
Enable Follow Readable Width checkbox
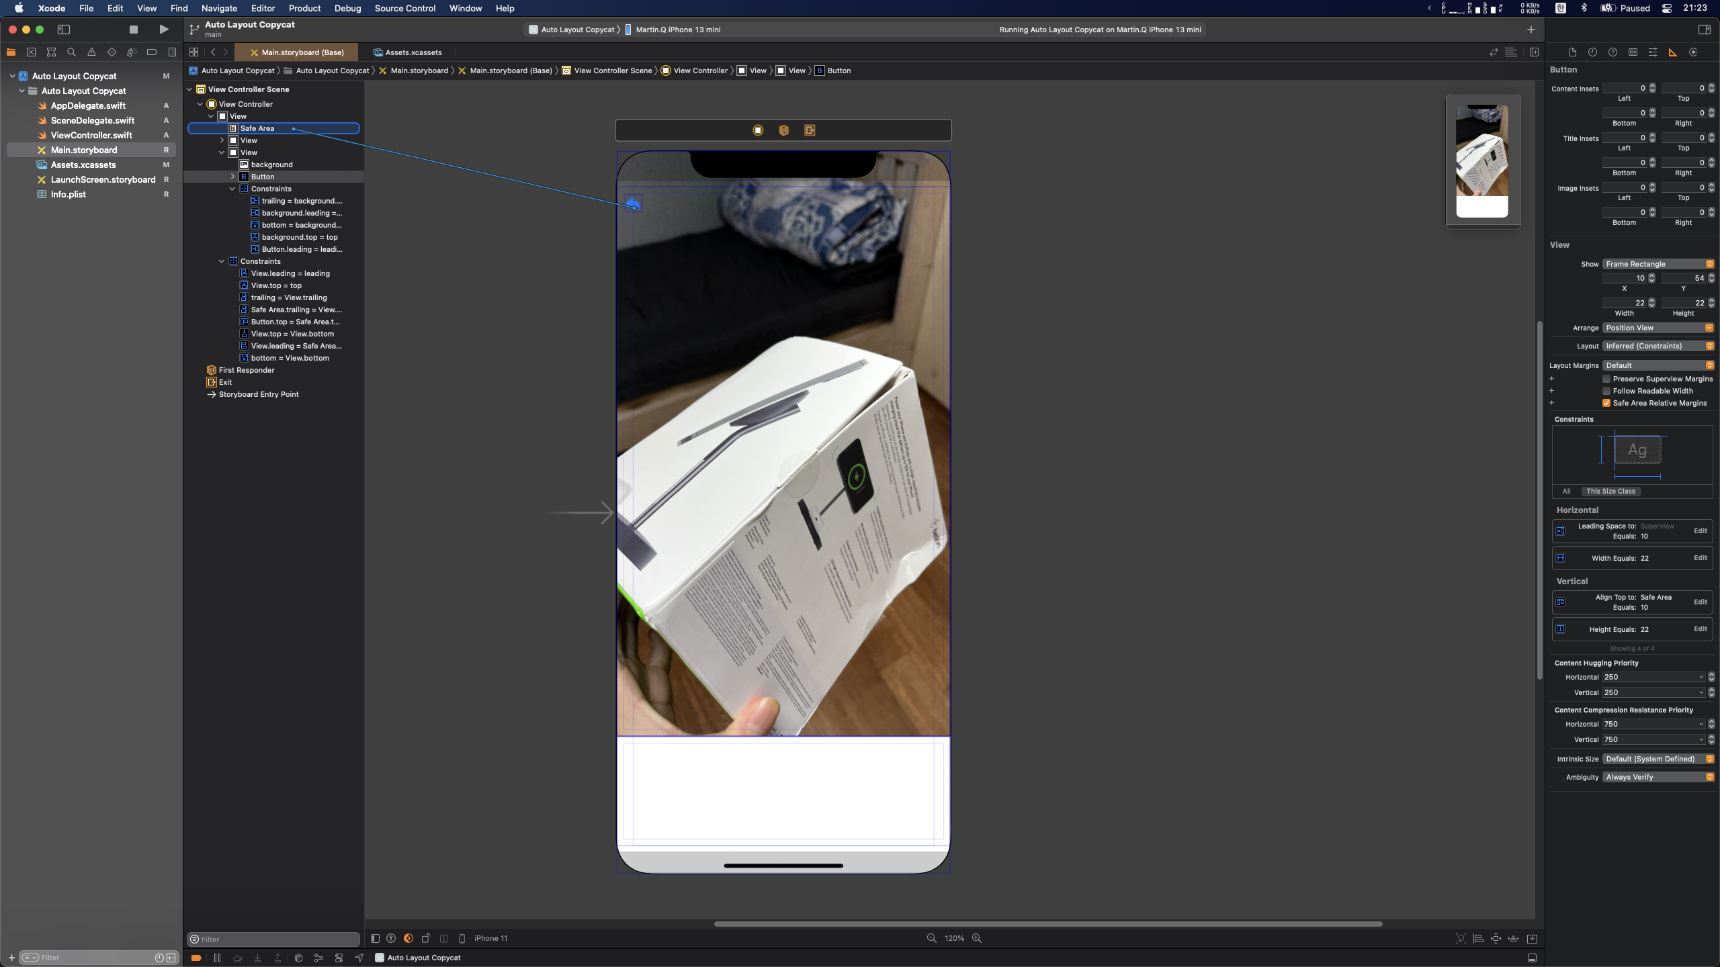click(x=1606, y=391)
